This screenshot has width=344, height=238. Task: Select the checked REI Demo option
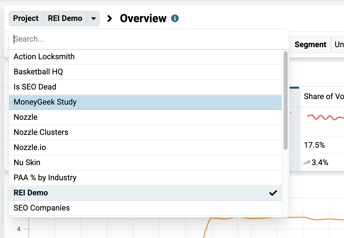point(145,193)
